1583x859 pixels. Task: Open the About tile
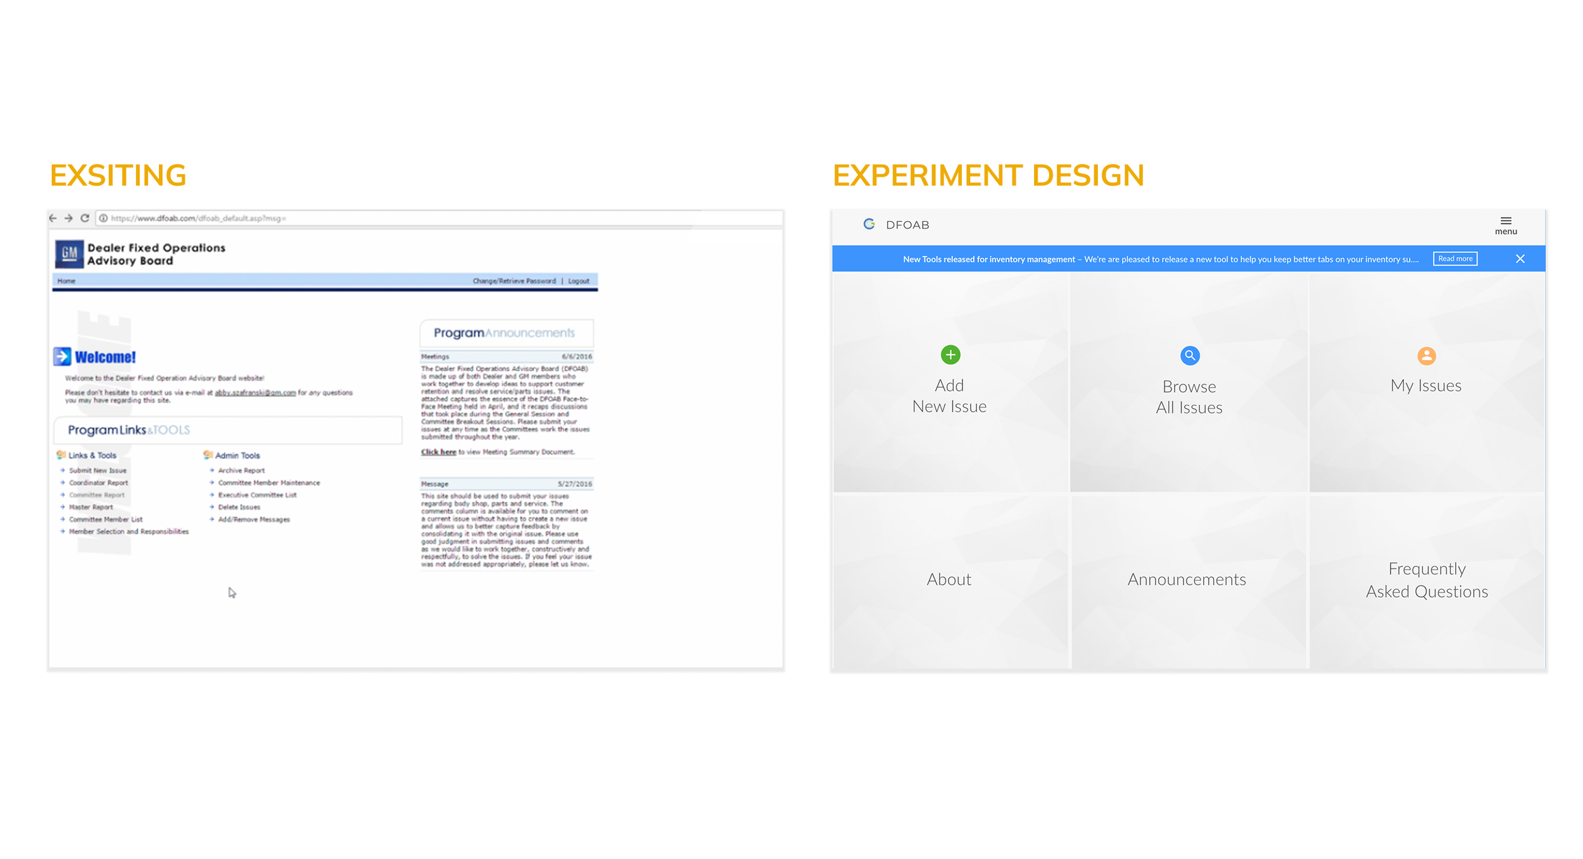point(949,579)
